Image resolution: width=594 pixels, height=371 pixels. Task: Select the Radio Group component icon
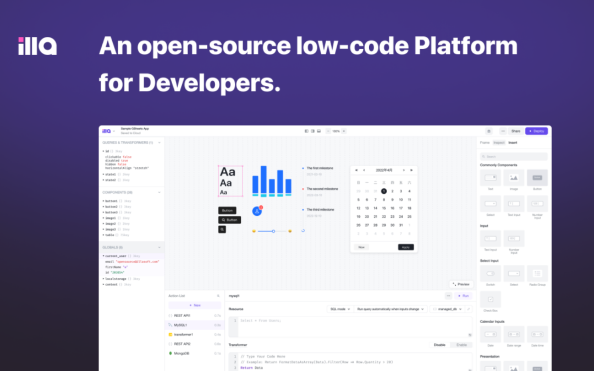(x=537, y=274)
